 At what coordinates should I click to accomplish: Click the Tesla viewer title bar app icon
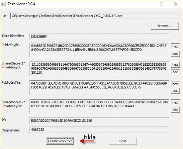[x=3, y=4]
